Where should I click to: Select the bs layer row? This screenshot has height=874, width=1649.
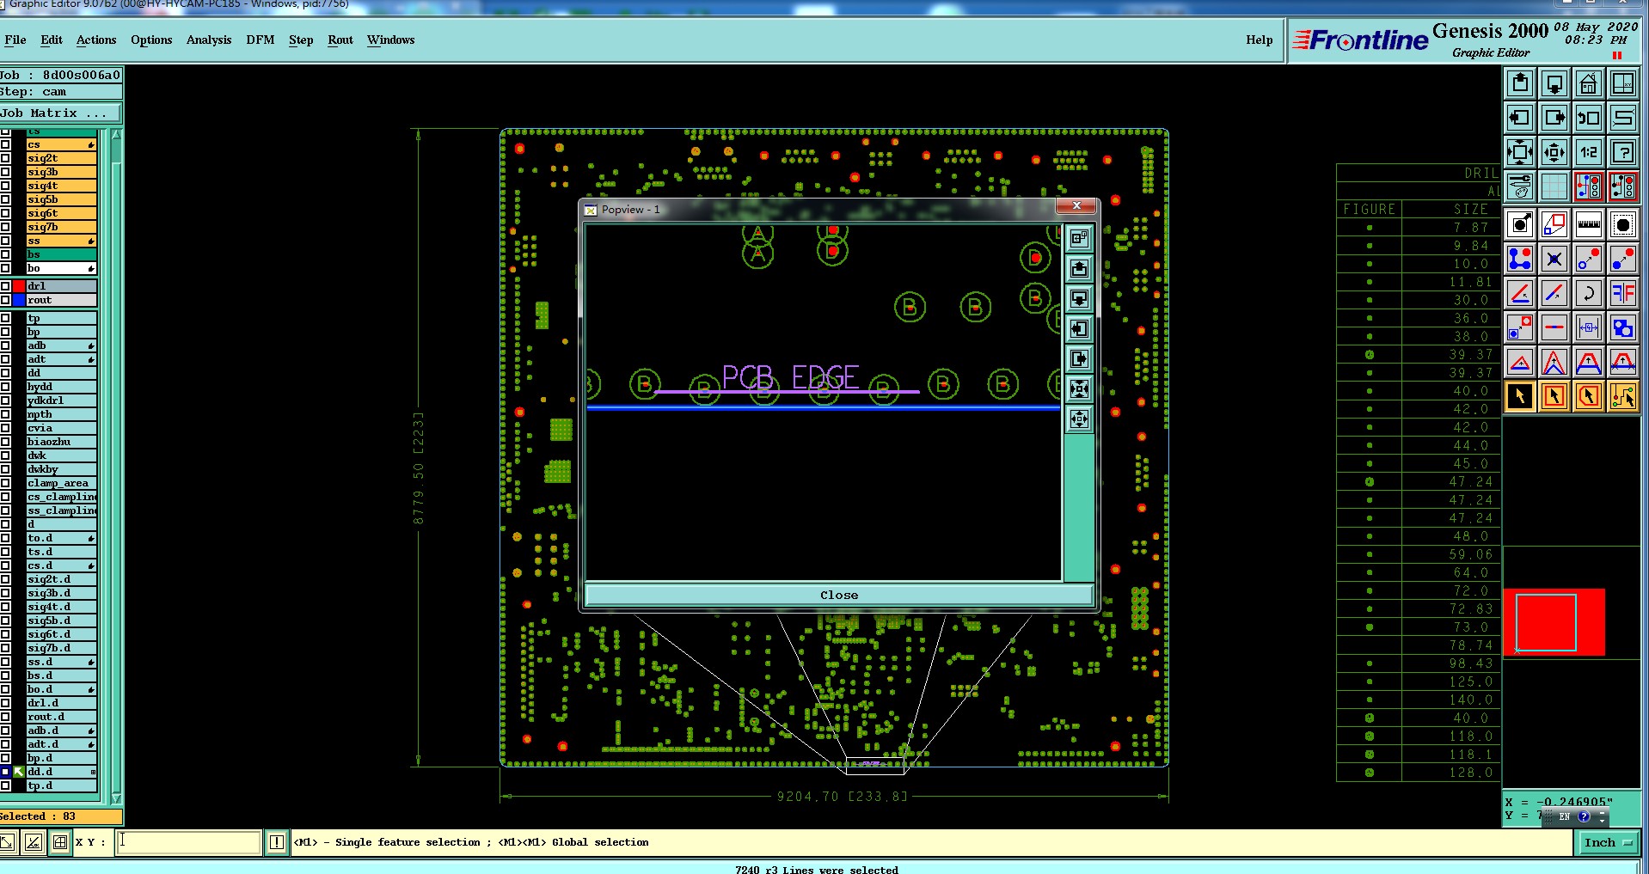[61, 254]
